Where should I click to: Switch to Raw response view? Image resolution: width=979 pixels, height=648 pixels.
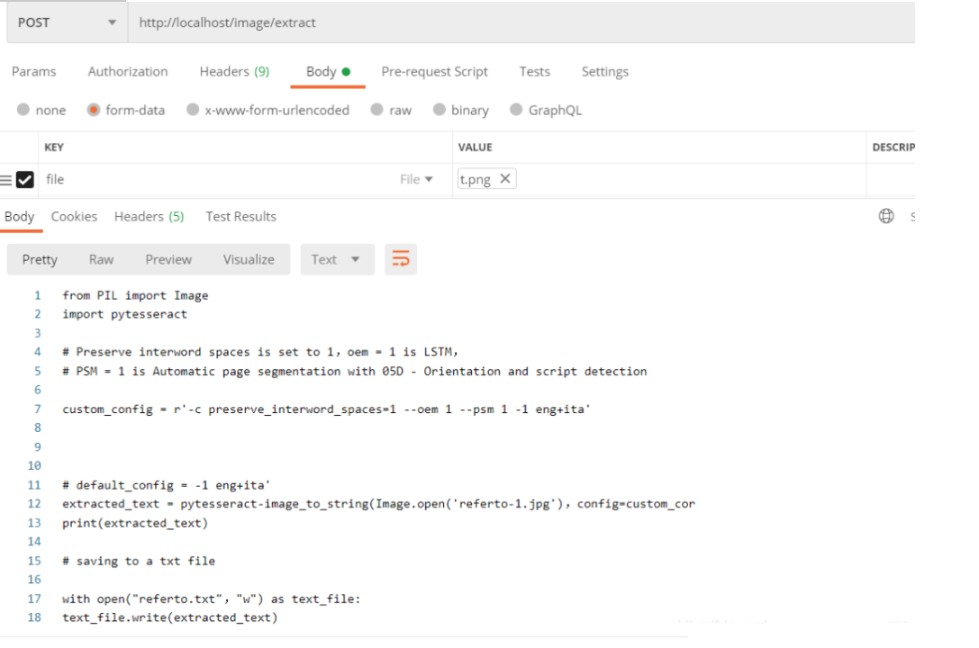101,259
